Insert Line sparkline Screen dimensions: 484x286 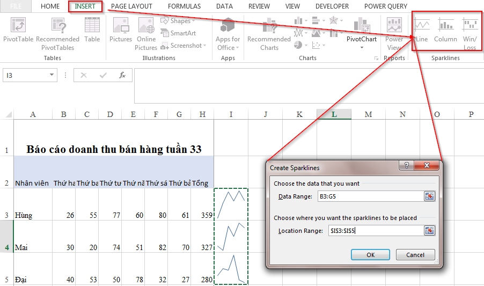click(422, 30)
